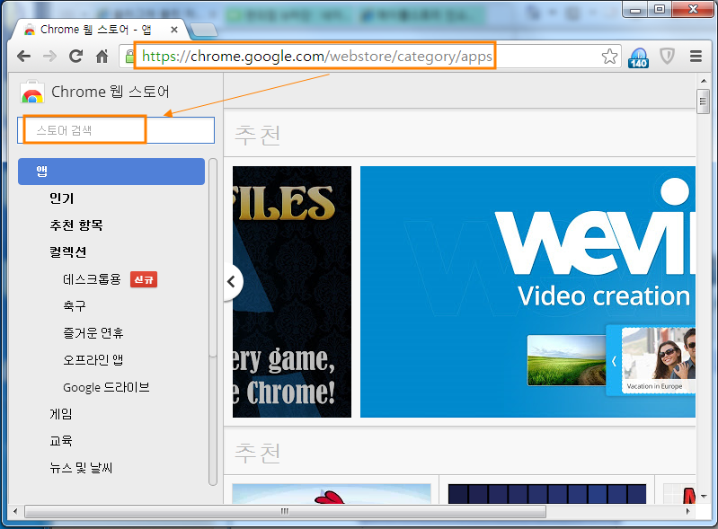
Task: Maximize the Chrome window
Action: pyautogui.click(x=660, y=10)
